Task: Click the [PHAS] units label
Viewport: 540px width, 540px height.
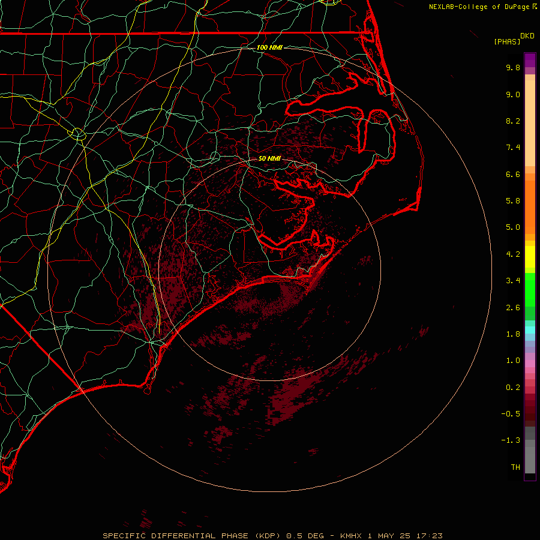Action: 507,41
